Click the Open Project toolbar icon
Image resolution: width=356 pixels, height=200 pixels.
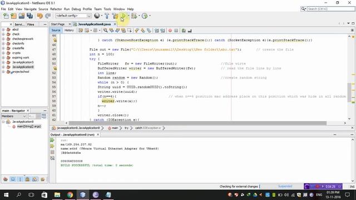click(22, 16)
